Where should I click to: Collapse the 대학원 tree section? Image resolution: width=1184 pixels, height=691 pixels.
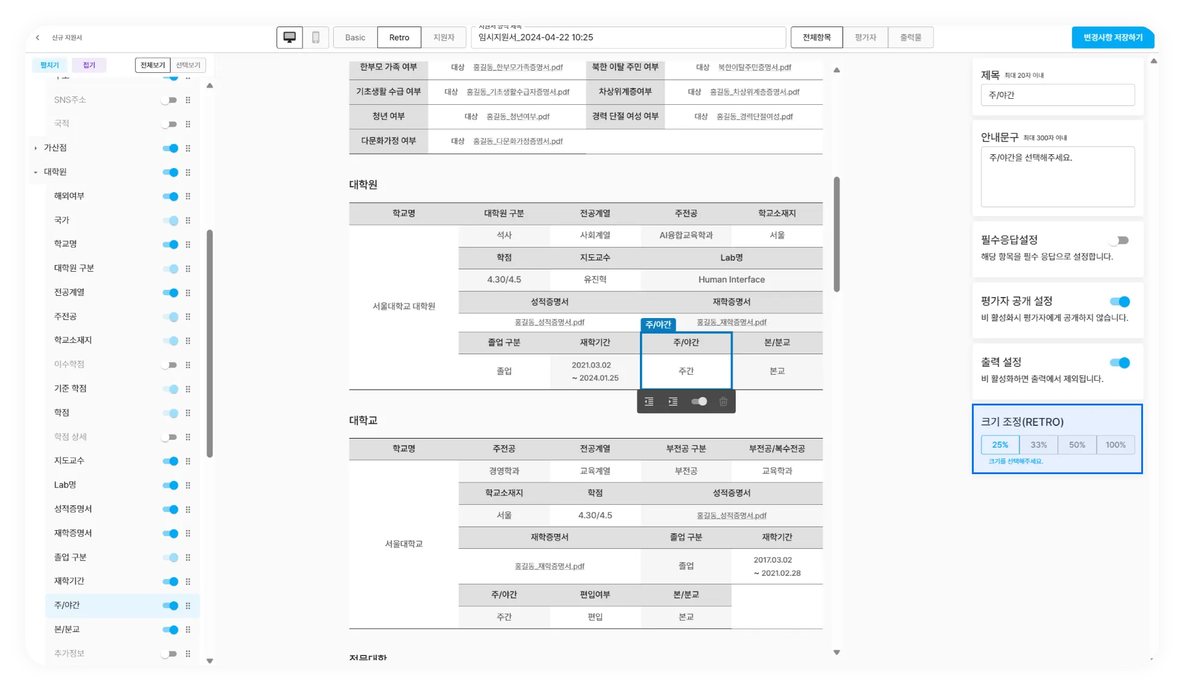(x=36, y=172)
